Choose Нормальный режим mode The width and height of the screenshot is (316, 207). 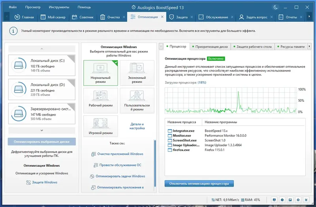point(101,73)
